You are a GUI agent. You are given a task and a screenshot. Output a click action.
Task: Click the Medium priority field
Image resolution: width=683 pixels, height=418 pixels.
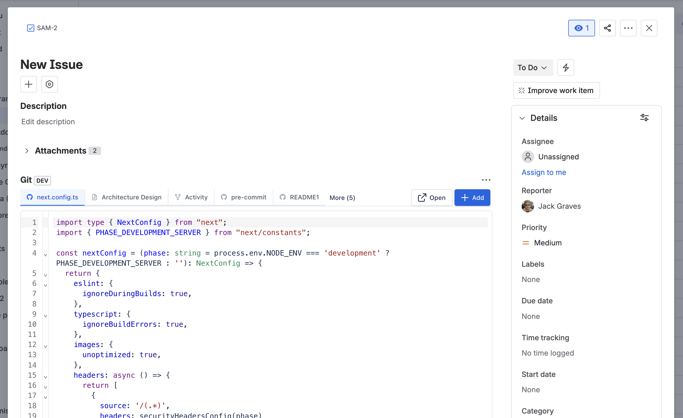point(547,243)
